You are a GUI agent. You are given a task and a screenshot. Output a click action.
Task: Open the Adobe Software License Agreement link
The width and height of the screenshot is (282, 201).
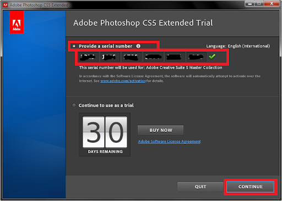[169, 142]
